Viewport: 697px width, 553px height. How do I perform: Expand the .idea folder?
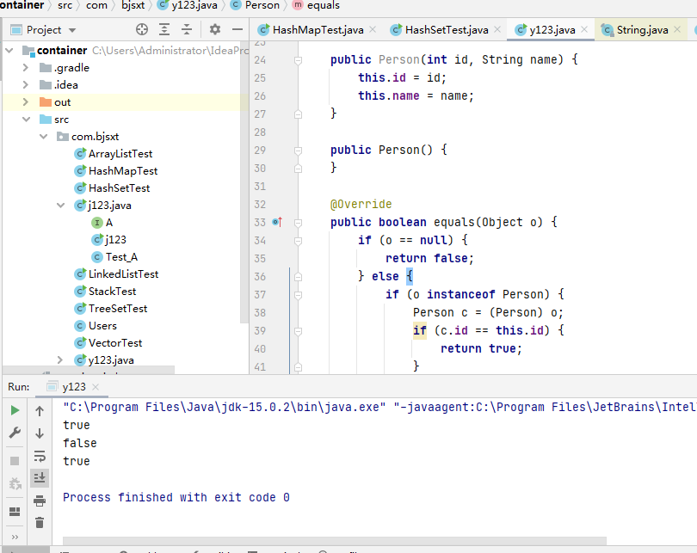(25, 85)
